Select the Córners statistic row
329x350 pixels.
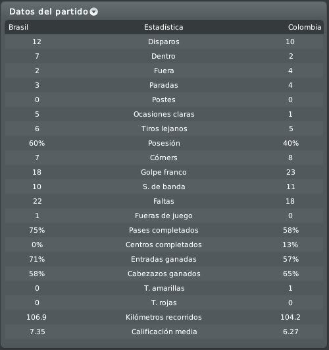(x=164, y=158)
